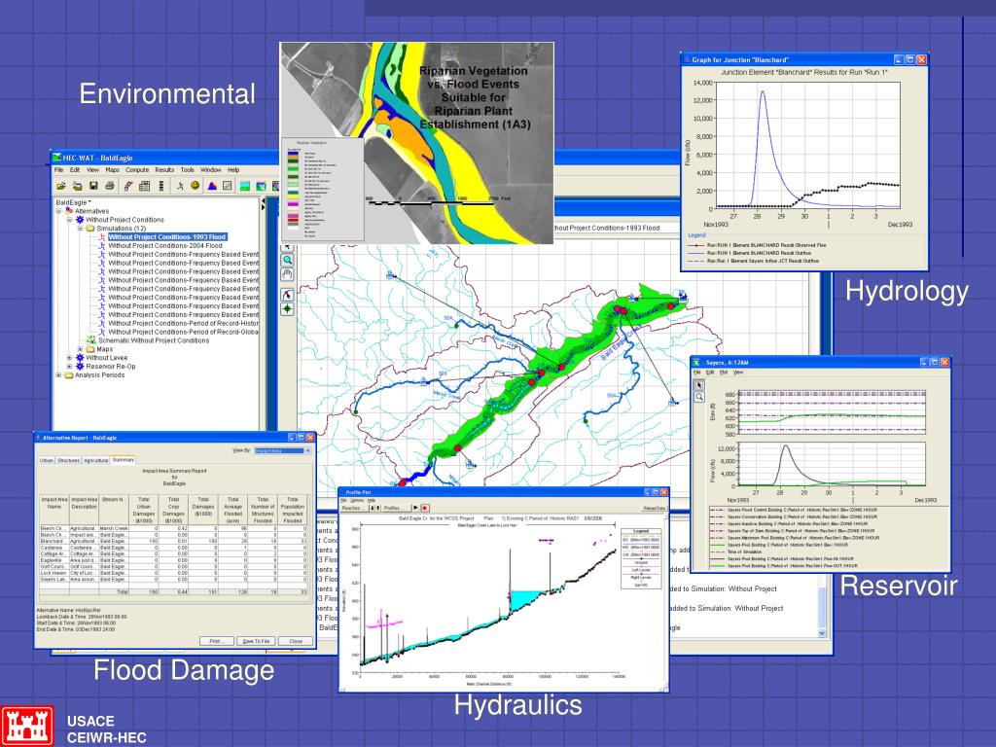Click the running figure compute icon in toolbar

(x=180, y=186)
